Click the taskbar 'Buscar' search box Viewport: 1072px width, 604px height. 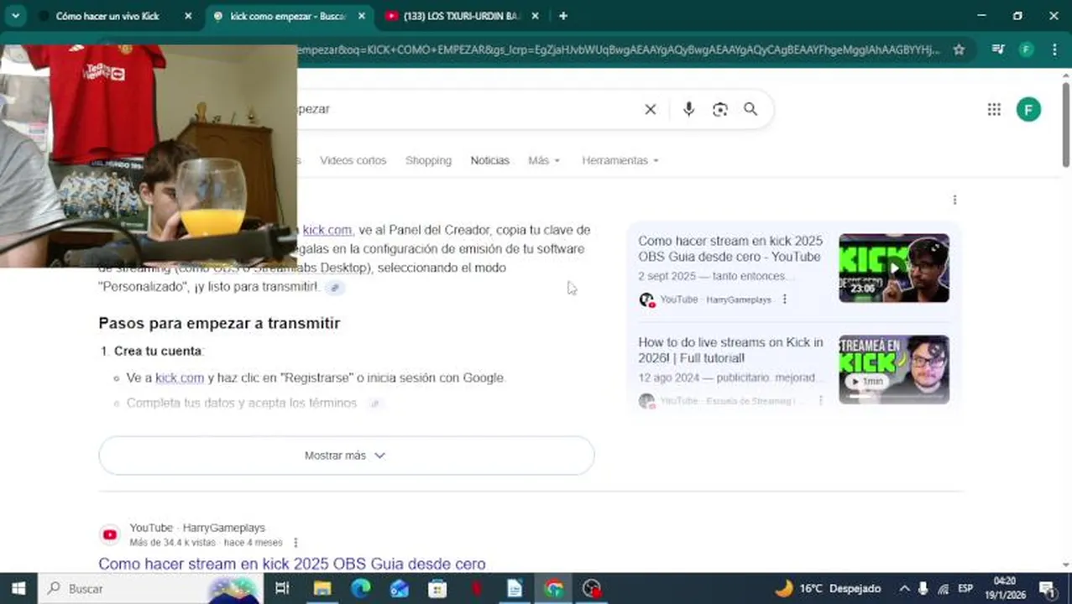(151, 589)
